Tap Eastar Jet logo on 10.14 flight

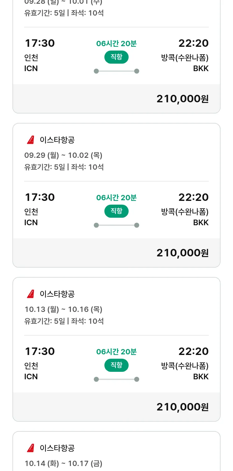[x=30, y=448]
